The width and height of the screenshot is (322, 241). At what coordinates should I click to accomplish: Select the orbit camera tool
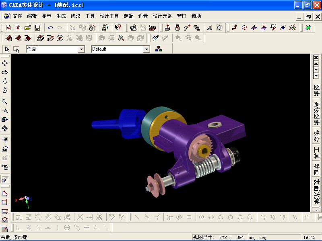[x=5, y=72]
